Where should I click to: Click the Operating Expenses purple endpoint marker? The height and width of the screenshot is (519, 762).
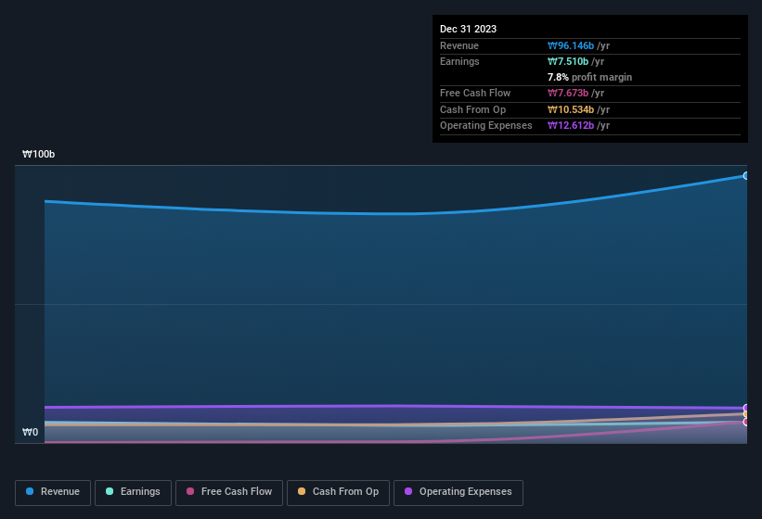(745, 408)
